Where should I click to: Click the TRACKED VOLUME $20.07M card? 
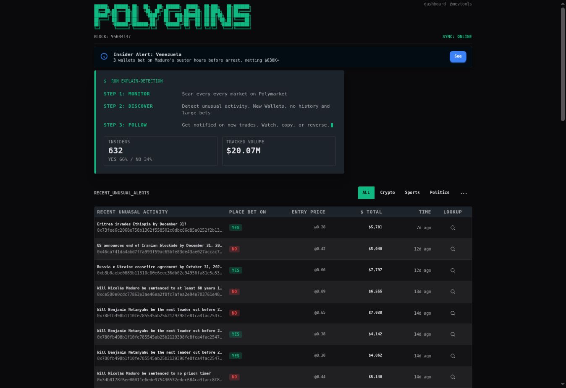[279, 151]
